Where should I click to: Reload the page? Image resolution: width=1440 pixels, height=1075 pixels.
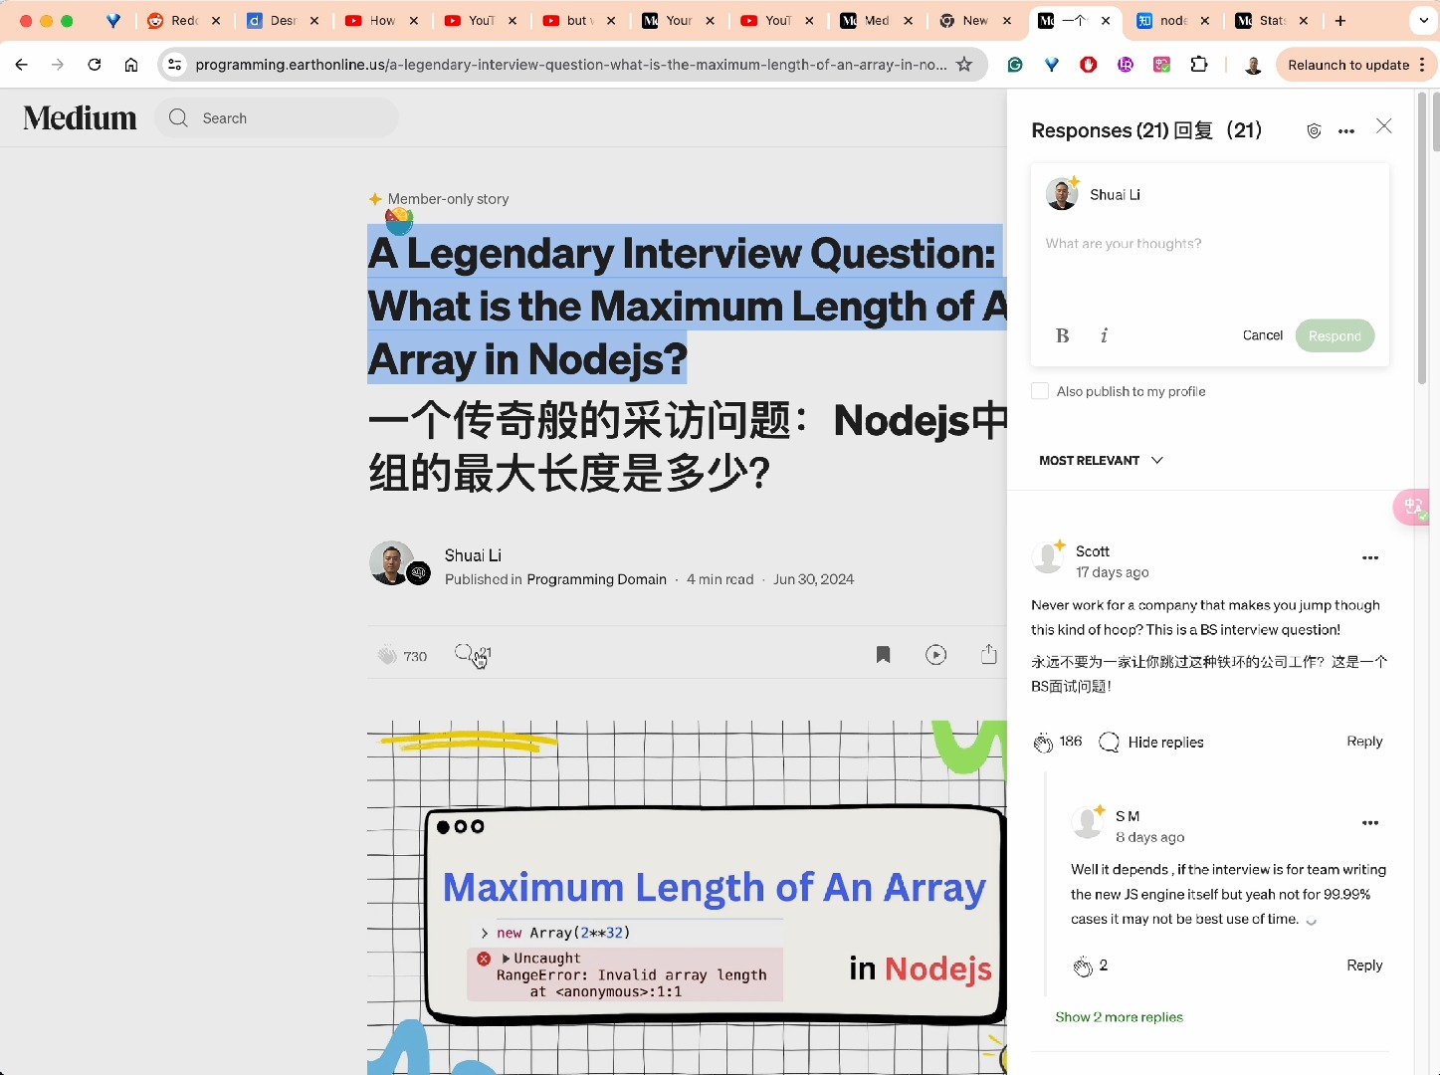tap(95, 65)
